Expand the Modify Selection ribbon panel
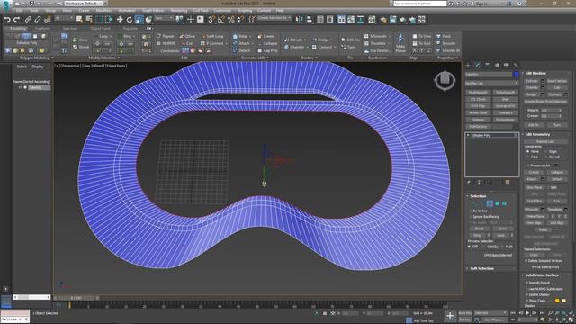Image resolution: width=576 pixels, height=324 pixels. (104, 58)
